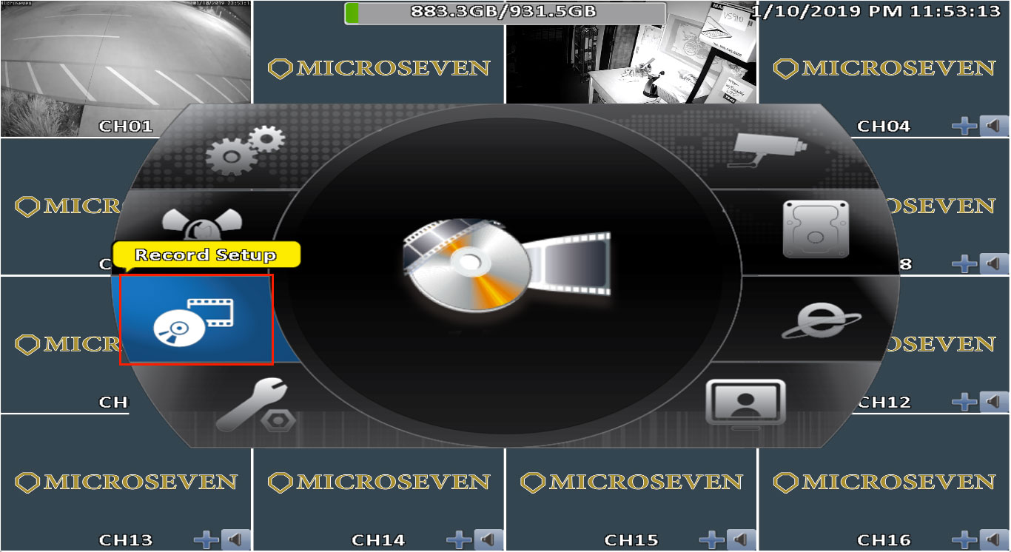Image resolution: width=1011 pixels, height=552 pixels.
Task: Click the CH12 channel label
Action: tap(884, 403)
